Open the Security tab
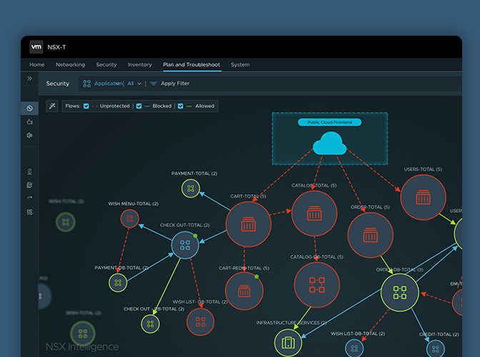This screenshot has width=480, height=357. point(106,64)
